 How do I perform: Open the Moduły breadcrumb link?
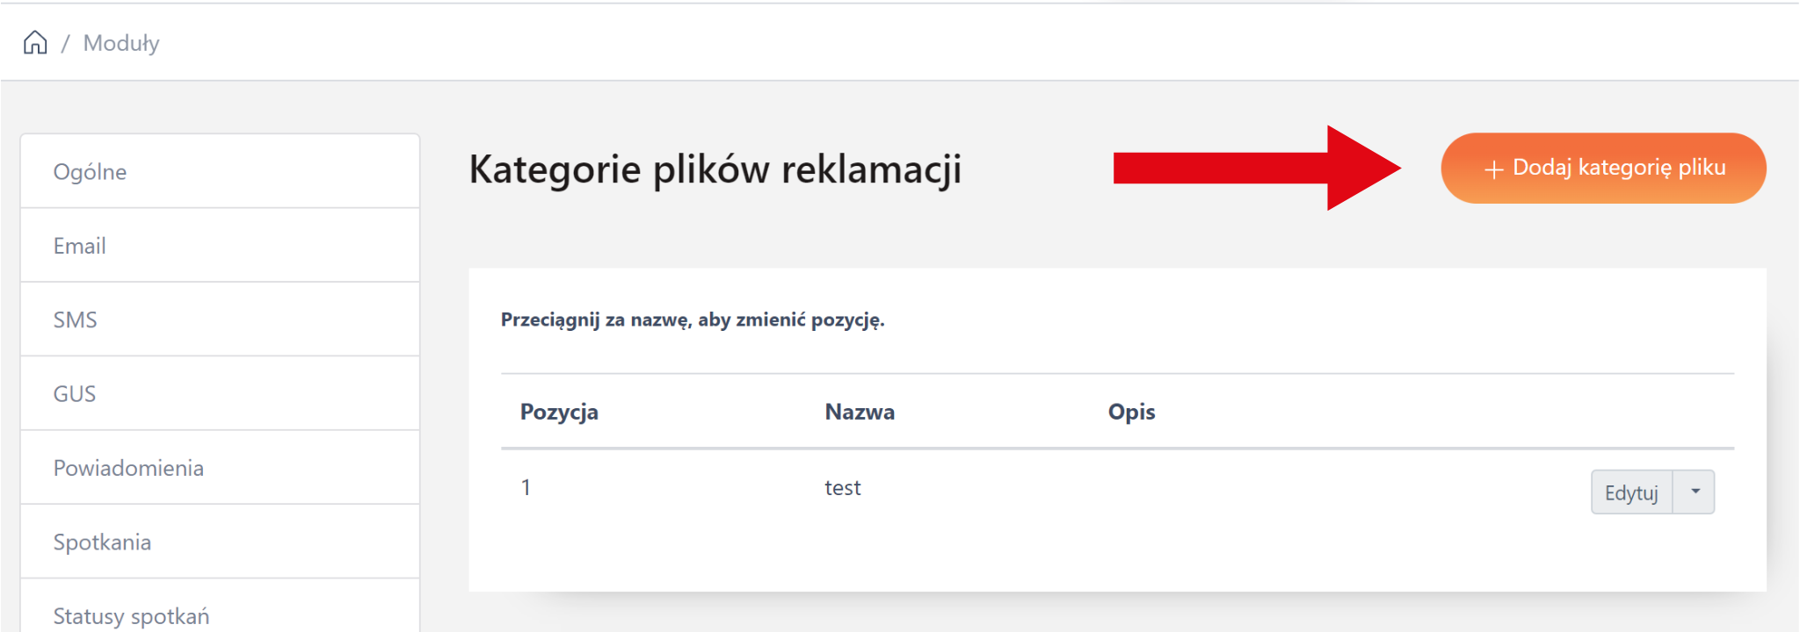[121, 43]
